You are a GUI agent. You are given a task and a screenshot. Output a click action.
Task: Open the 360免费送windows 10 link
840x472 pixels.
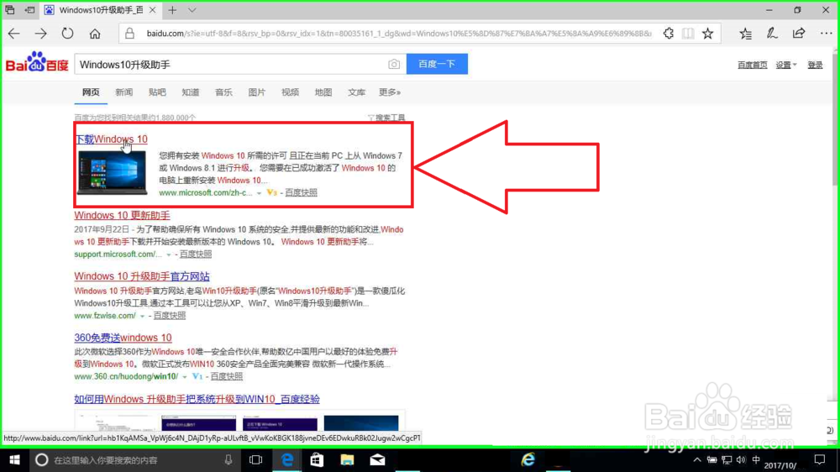pyautogui.click(x=123, y=338)
